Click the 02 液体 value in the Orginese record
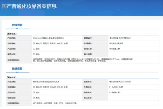 point(36,49)
